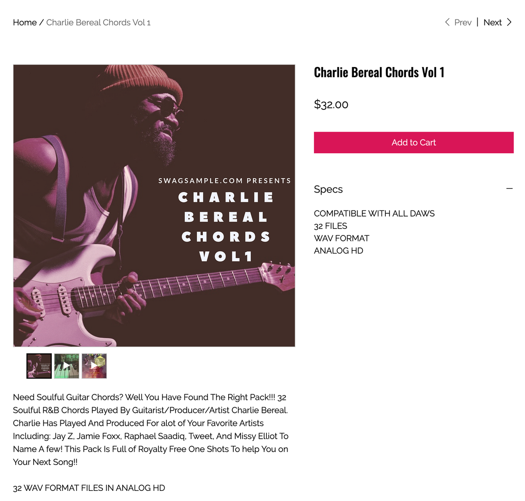
Task: Go to the Prev product
Action: point(463,23)
